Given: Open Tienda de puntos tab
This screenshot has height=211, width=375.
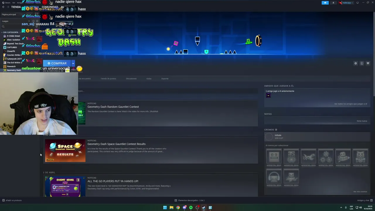Looking at the screenshot, I should 108,79.
